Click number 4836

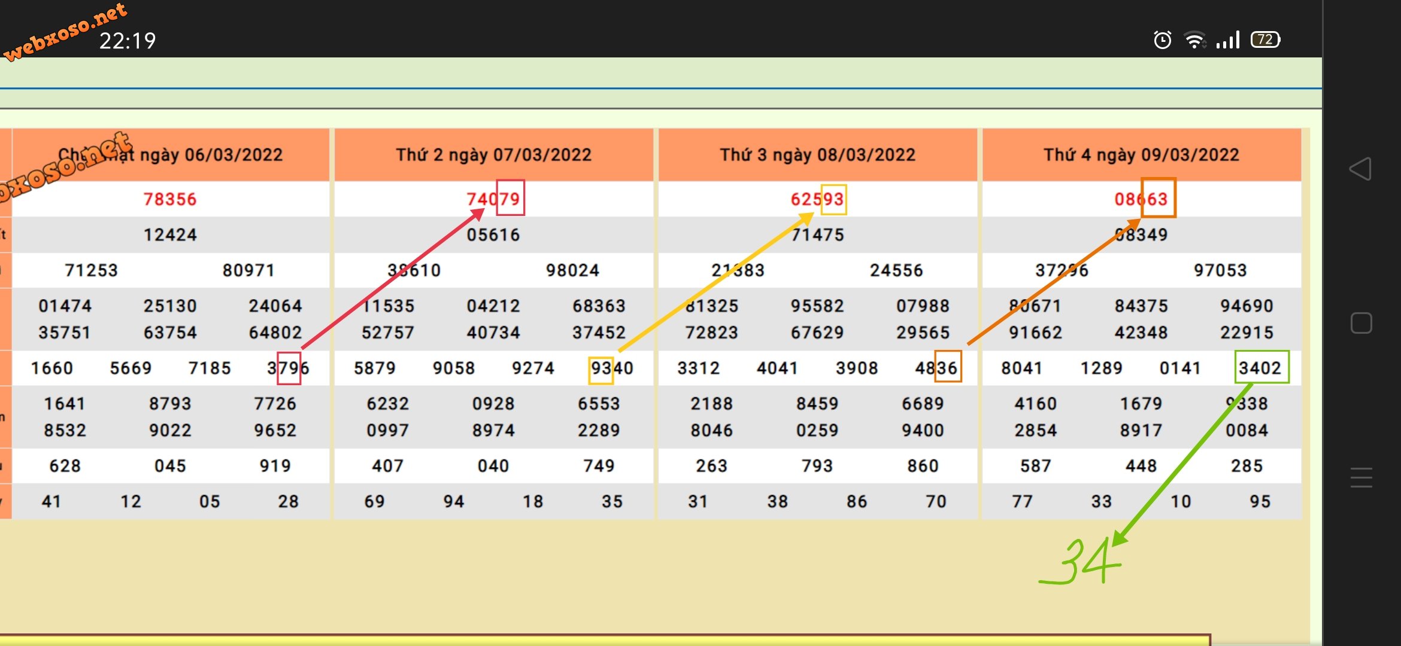[x=936, y=368]
